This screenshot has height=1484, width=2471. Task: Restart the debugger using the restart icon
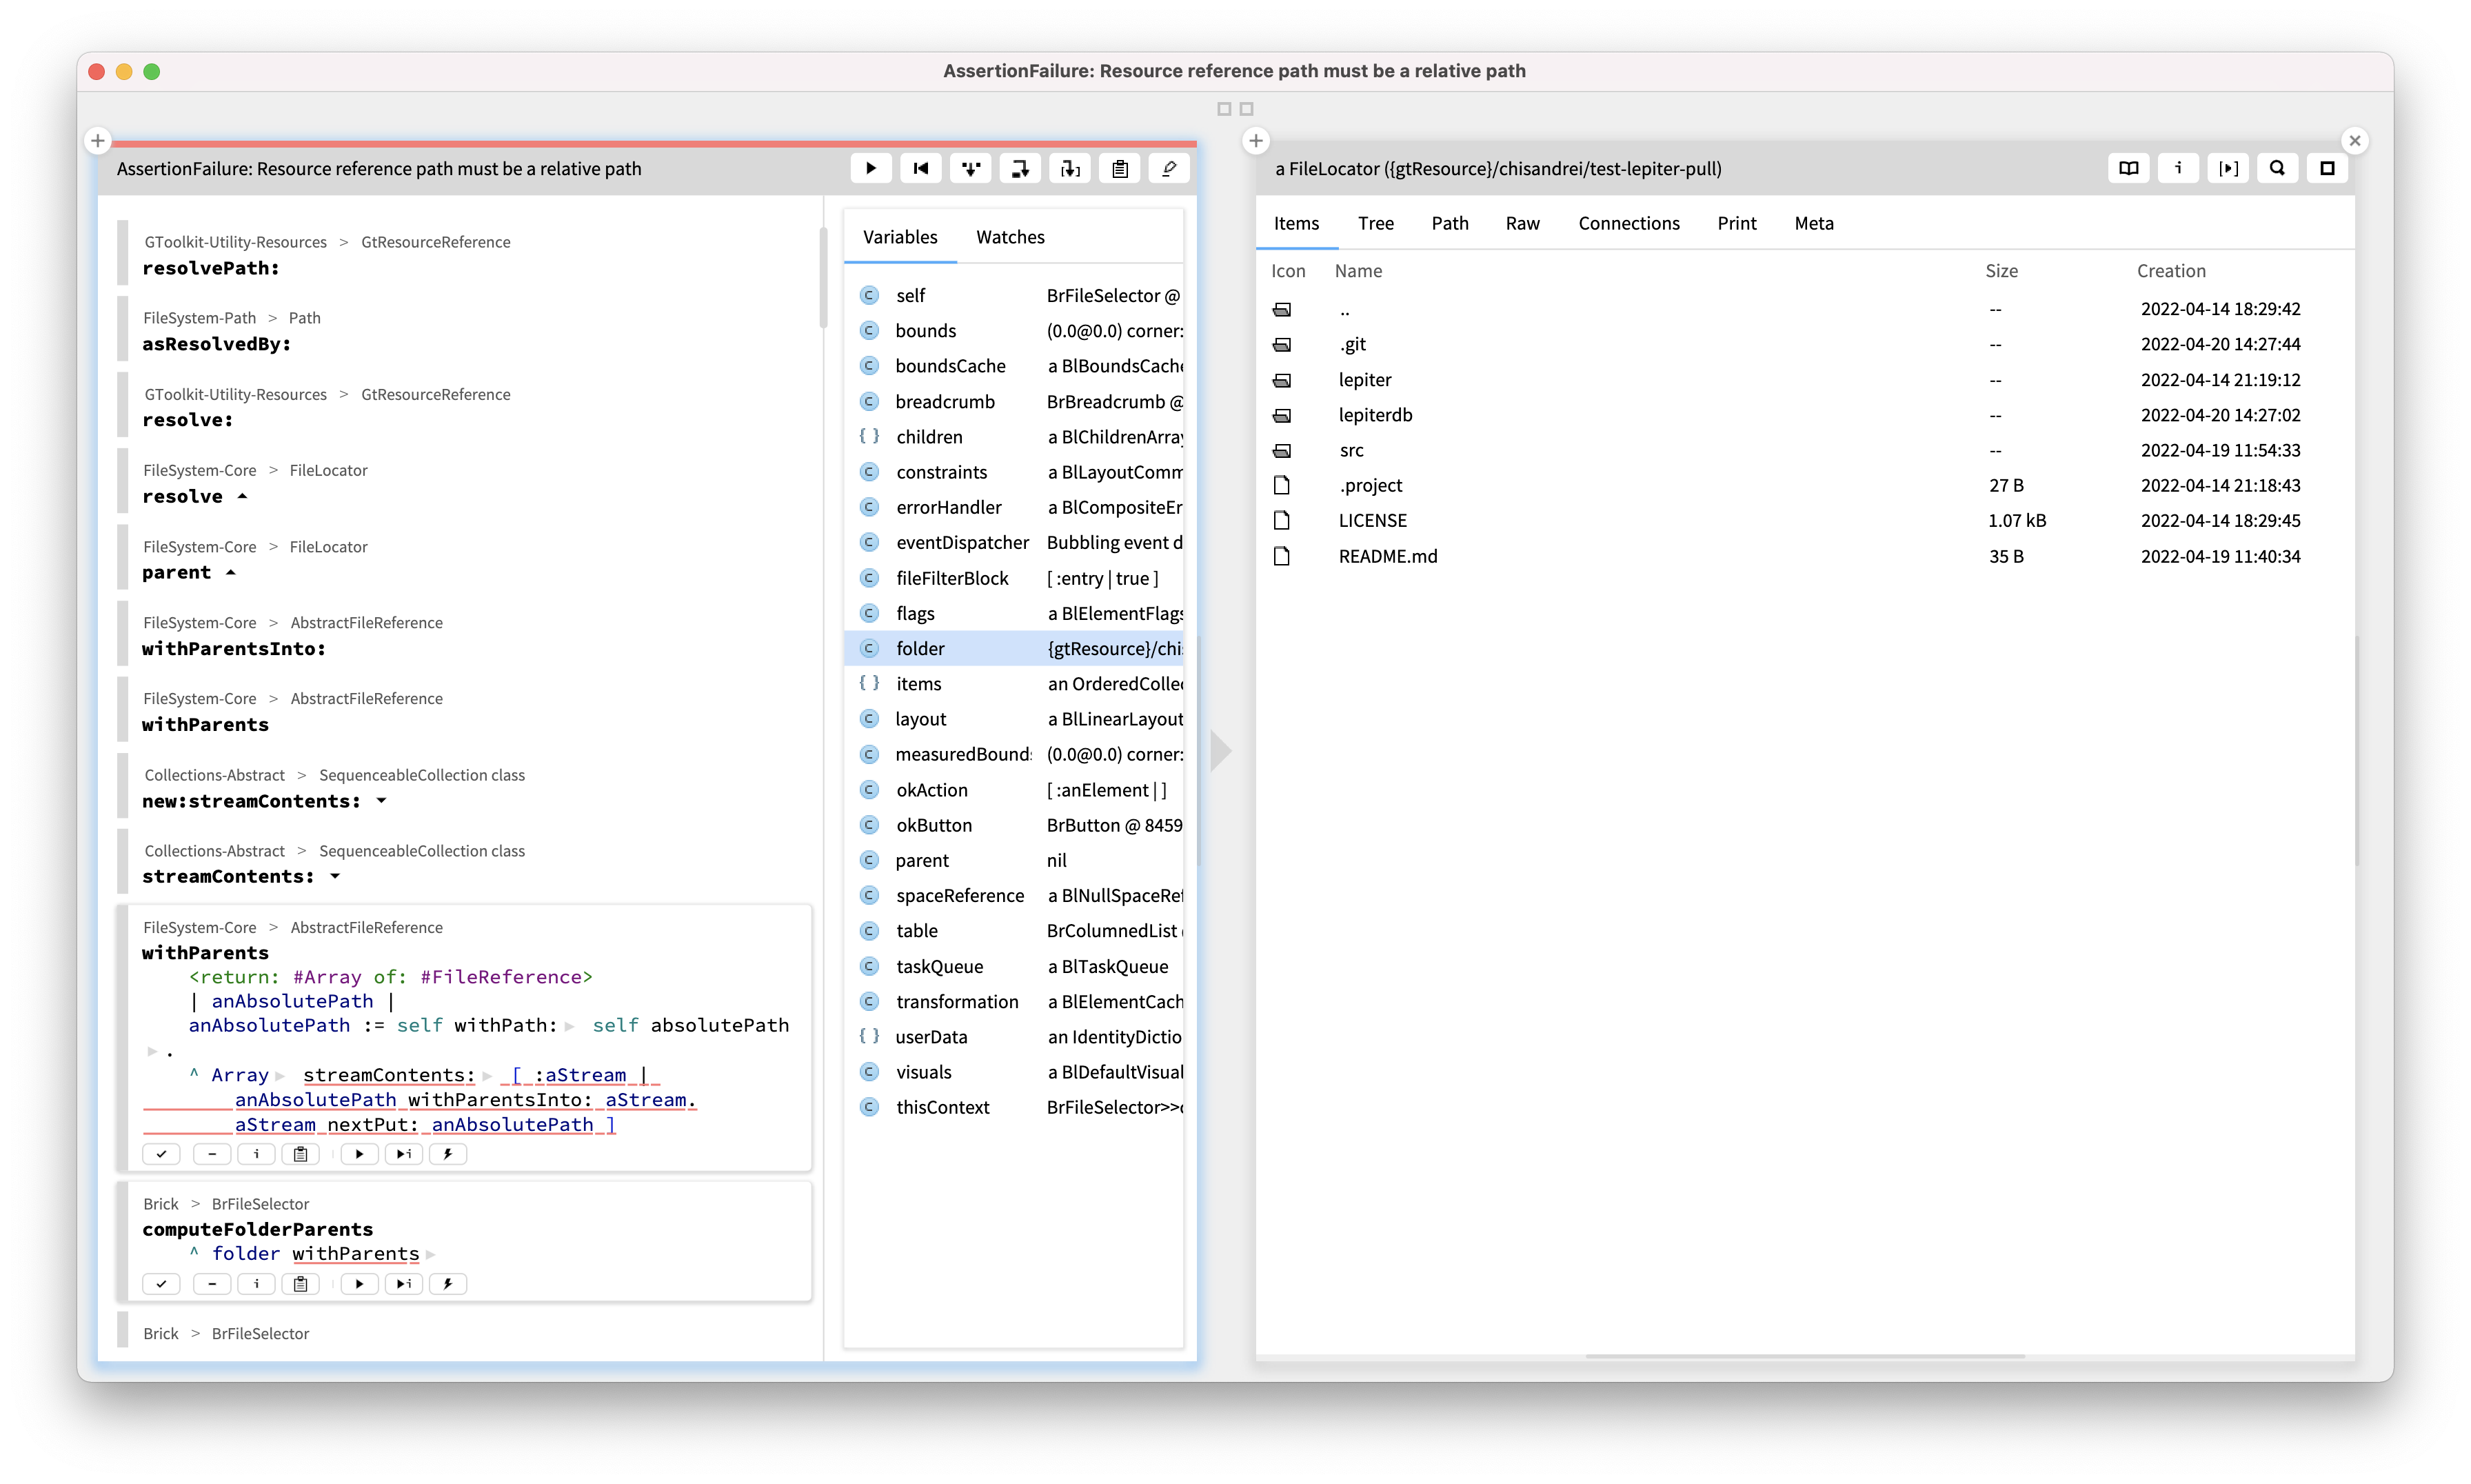(920, 168)
